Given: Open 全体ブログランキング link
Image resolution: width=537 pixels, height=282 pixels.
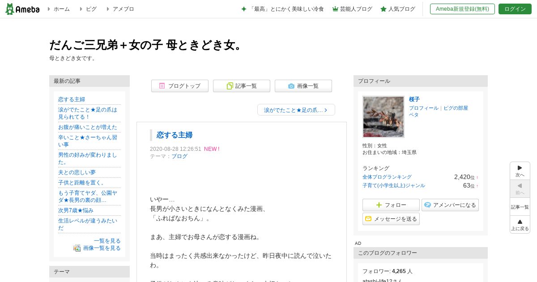Looking at the screenshot, I should tap(387, 177).
